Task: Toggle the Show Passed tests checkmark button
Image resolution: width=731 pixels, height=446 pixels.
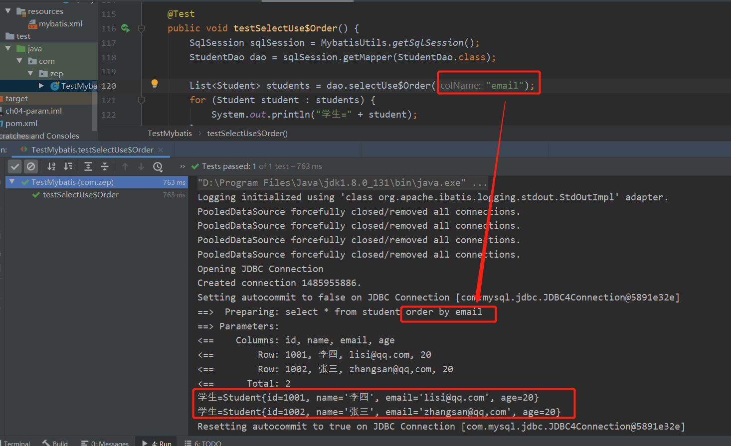Action: pos(15,166)
